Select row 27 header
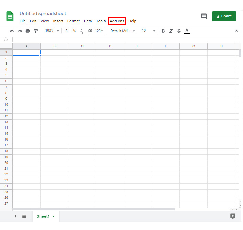243x230 pixels. click(x=6, y=204)
